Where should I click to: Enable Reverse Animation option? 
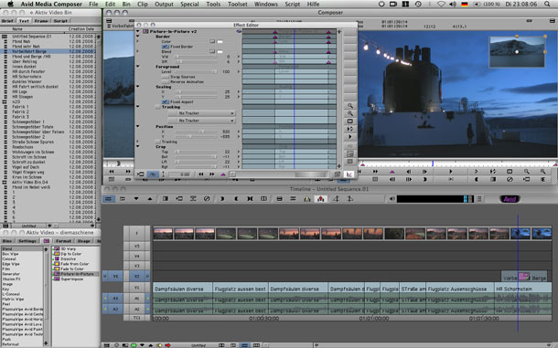click(x=166, y=82)
